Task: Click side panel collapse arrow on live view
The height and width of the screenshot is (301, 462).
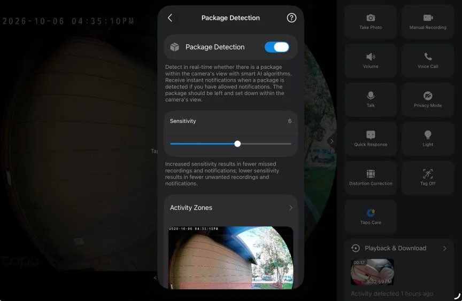Action: point(332,141)
